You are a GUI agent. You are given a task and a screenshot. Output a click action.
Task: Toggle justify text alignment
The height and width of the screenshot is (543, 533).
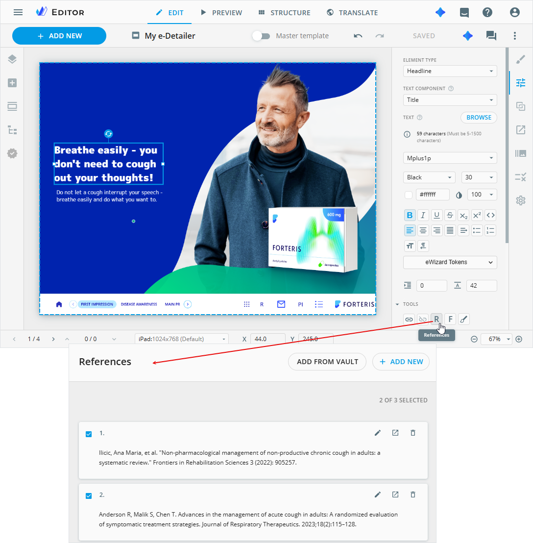pos(450,230)
